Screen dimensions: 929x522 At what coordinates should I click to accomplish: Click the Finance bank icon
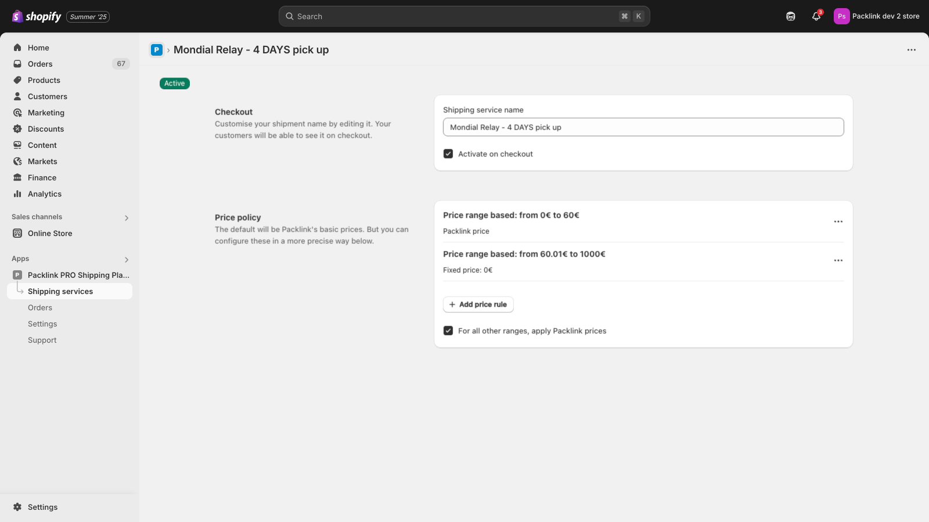coord(17,177)
